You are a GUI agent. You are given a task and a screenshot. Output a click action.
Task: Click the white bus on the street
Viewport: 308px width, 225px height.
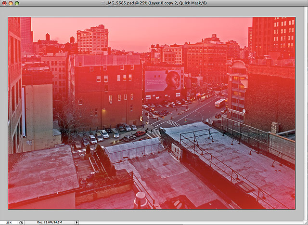coord(220,103)
